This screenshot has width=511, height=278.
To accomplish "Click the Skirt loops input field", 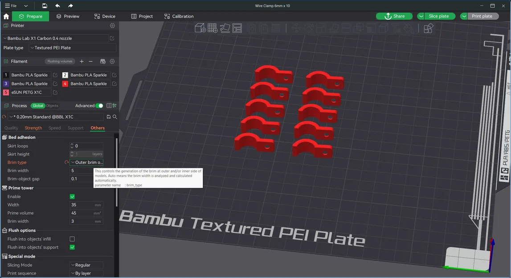I will point(86,146).
